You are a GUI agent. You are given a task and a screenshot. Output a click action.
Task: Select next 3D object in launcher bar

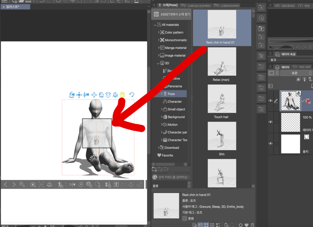[14, 185]
